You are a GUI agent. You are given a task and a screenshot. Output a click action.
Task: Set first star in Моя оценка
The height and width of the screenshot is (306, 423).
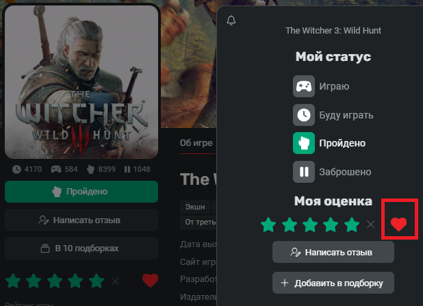pos(268,225)
